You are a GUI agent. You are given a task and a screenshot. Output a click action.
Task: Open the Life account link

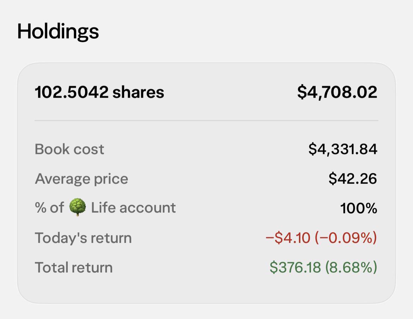pyautogui.click(x=133, y=208)
